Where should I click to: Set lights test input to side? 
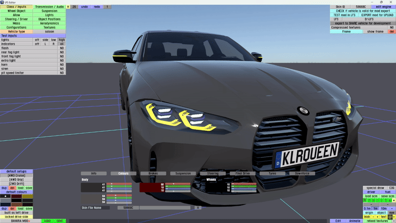coord(45,40)
